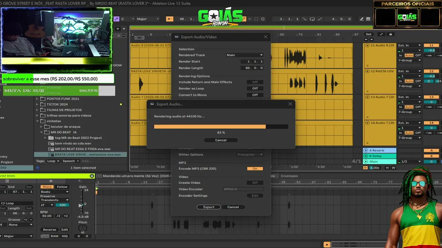
Task: Click the punch-out switch icon
Action: [x=320, y=19]
